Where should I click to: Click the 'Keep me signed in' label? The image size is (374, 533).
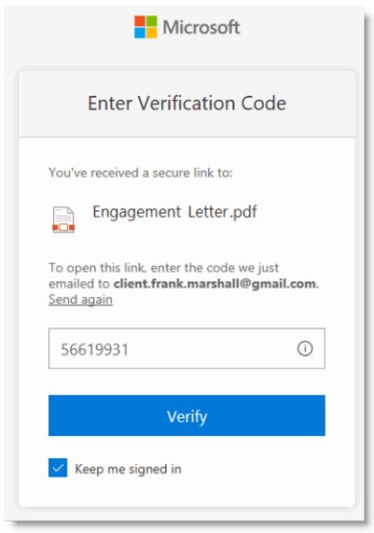click(128, 470)
